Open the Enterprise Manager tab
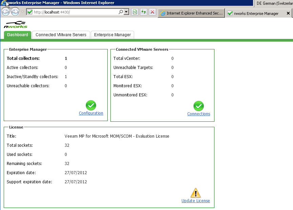Viewport: 293px width, 210px height. click(112, 35)
